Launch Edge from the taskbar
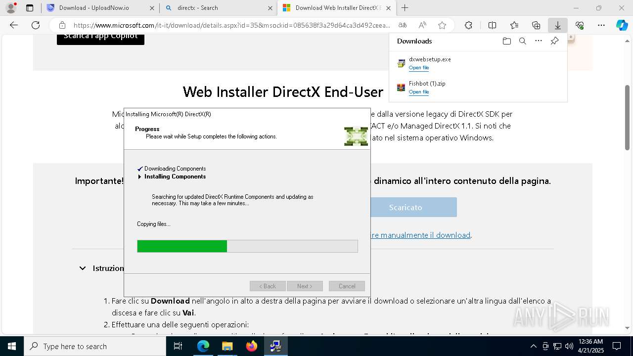Viewport: 633px width, 356px height. 203,346
